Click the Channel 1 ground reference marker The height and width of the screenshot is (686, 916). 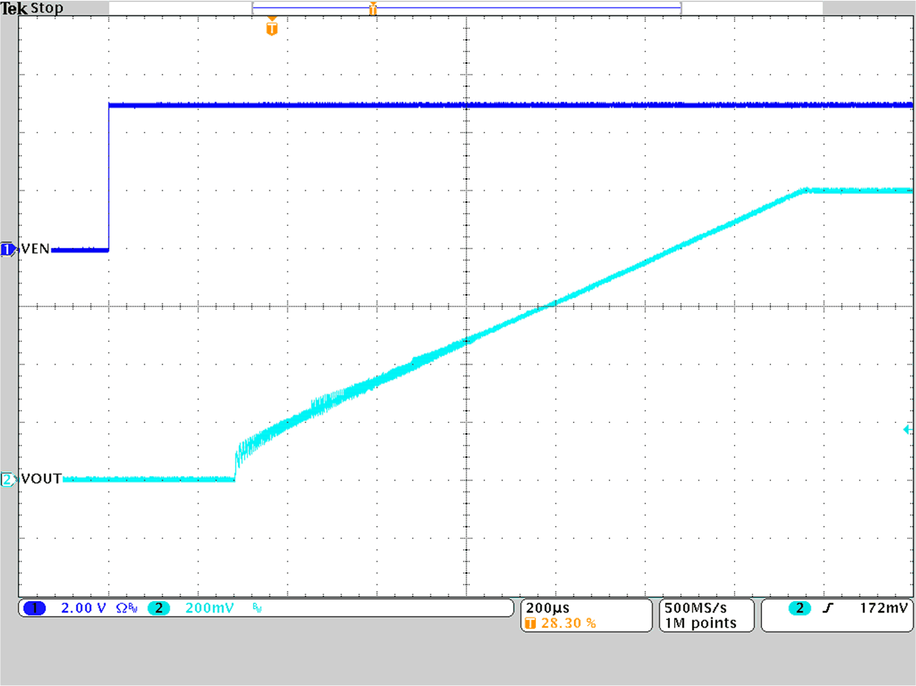(7, 249)
